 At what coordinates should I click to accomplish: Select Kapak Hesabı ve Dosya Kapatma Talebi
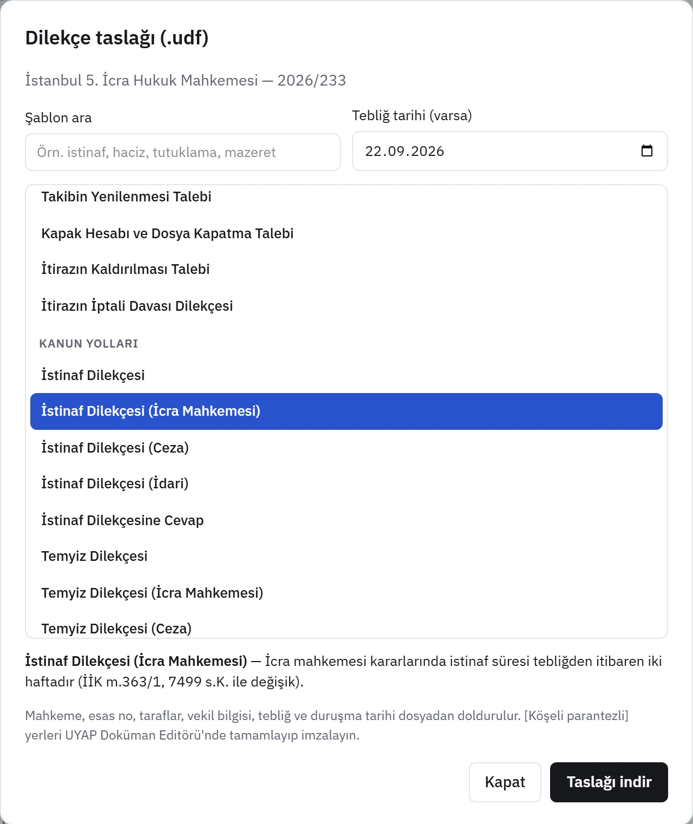coord(346,233)
